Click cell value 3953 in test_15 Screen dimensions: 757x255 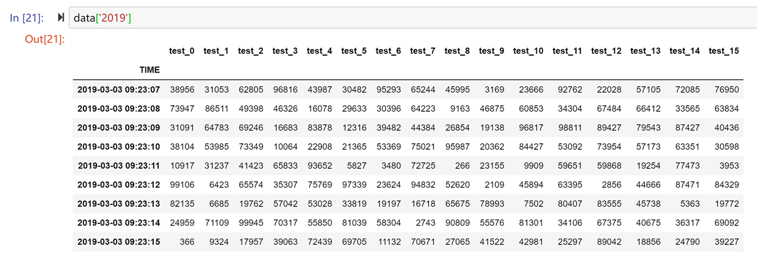[730, 166]
